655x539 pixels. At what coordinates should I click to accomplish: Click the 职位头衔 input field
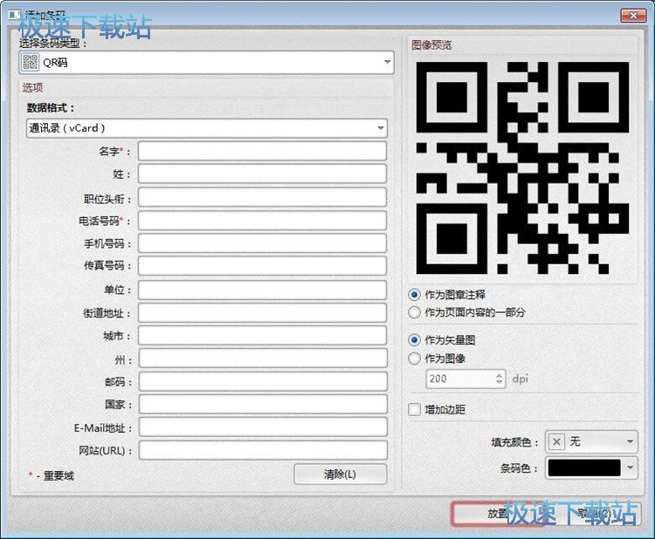point(262,197)
